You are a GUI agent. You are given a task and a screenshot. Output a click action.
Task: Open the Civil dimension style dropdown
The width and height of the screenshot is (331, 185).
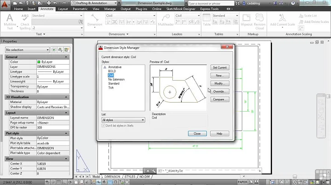click(131, 16)
